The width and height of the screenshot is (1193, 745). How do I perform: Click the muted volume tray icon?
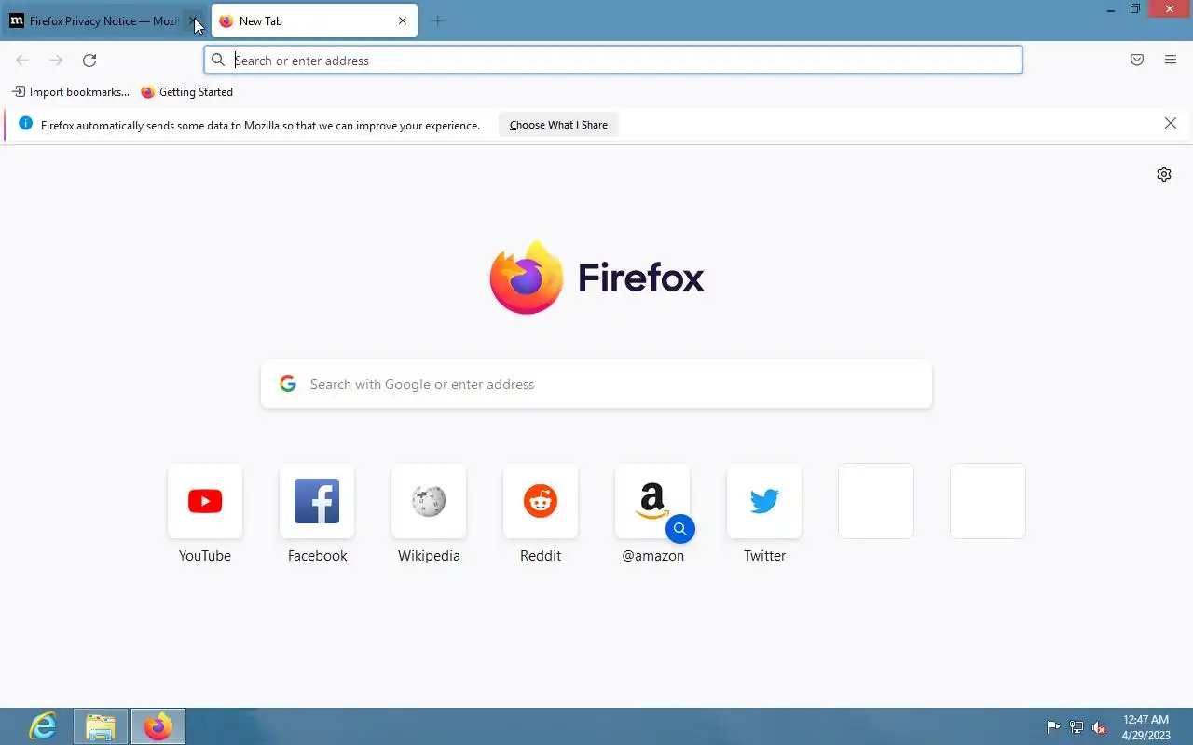tap(1099, 727)
